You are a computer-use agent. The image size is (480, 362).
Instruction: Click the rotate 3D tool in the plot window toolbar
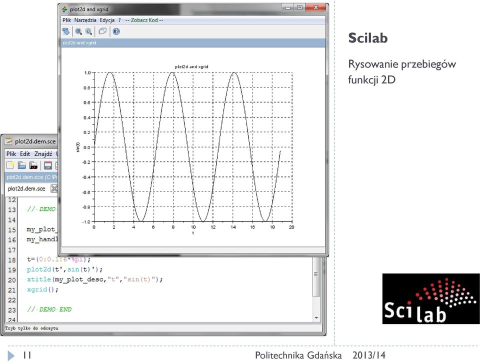(x=66, y=31)
